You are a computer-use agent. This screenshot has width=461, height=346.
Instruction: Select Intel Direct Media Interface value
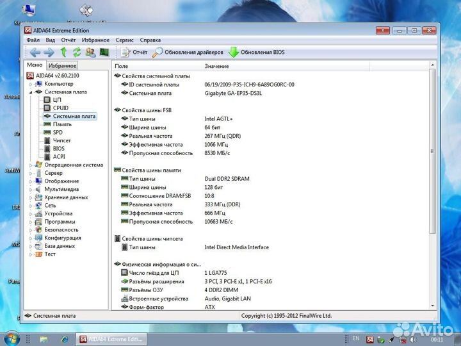coord(237,247)
